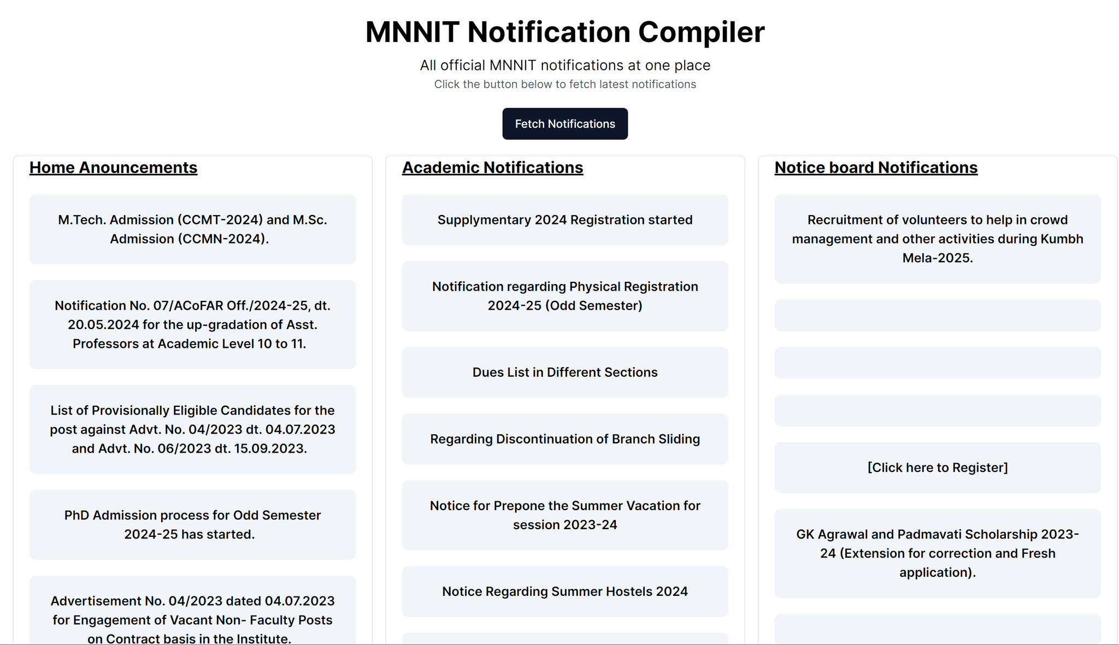Open GK Agrawal and Padmavati Scholarship notice
1119x645 pixels.
[x=938, y=553]
